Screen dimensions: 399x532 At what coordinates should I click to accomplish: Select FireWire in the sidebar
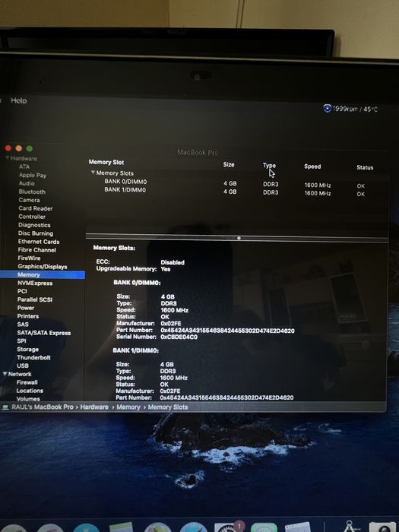(x=29, y=258)
